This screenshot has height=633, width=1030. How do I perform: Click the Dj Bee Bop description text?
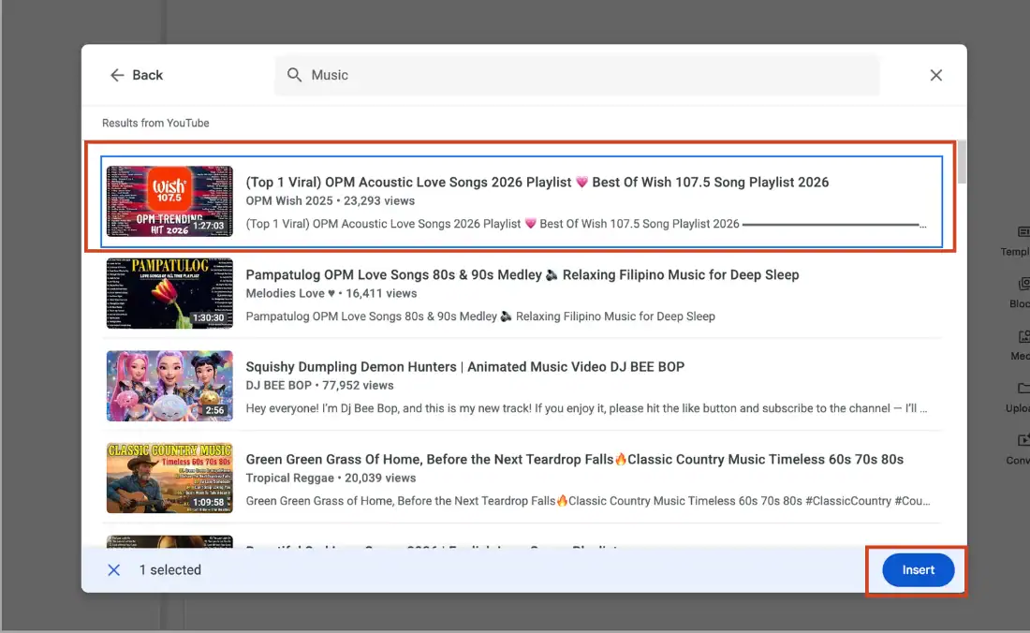point(586,408)
